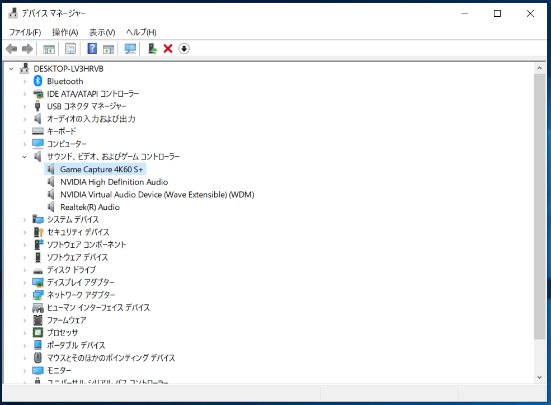This screenshot has height=405, width=551.
Task: Collapse the DESKTOP-LV3HRVB root node
Action: 11,69
